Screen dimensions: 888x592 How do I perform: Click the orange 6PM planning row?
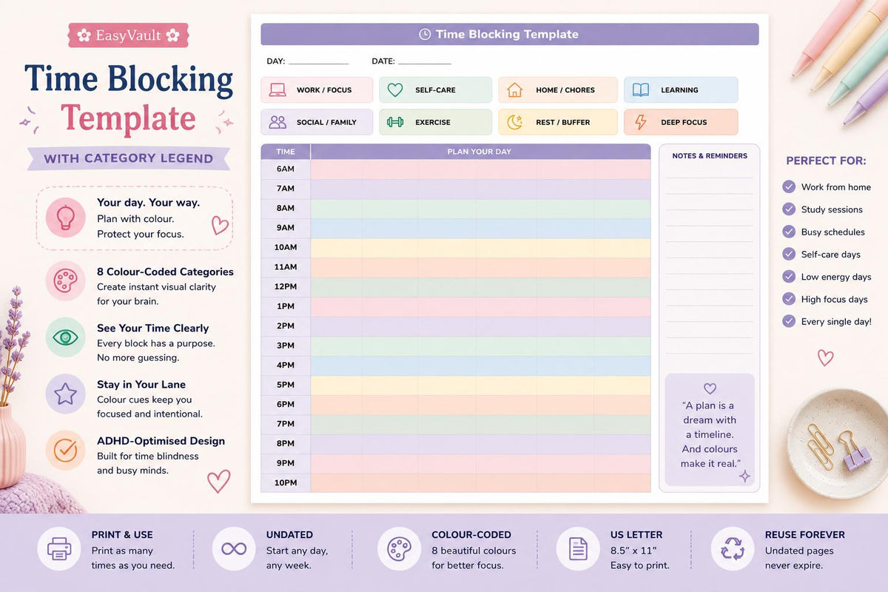(480, 405)
